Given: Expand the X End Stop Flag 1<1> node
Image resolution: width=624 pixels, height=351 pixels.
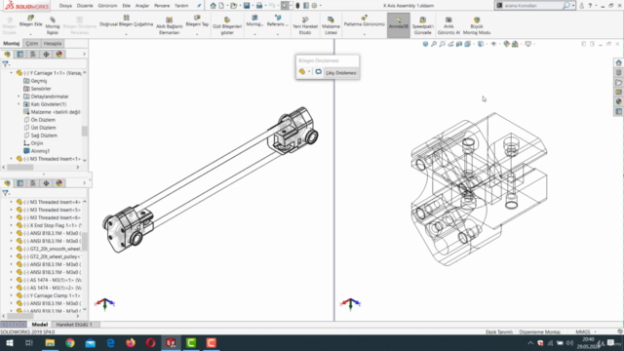Looking at the screenshot, I should tap(11, 225).
